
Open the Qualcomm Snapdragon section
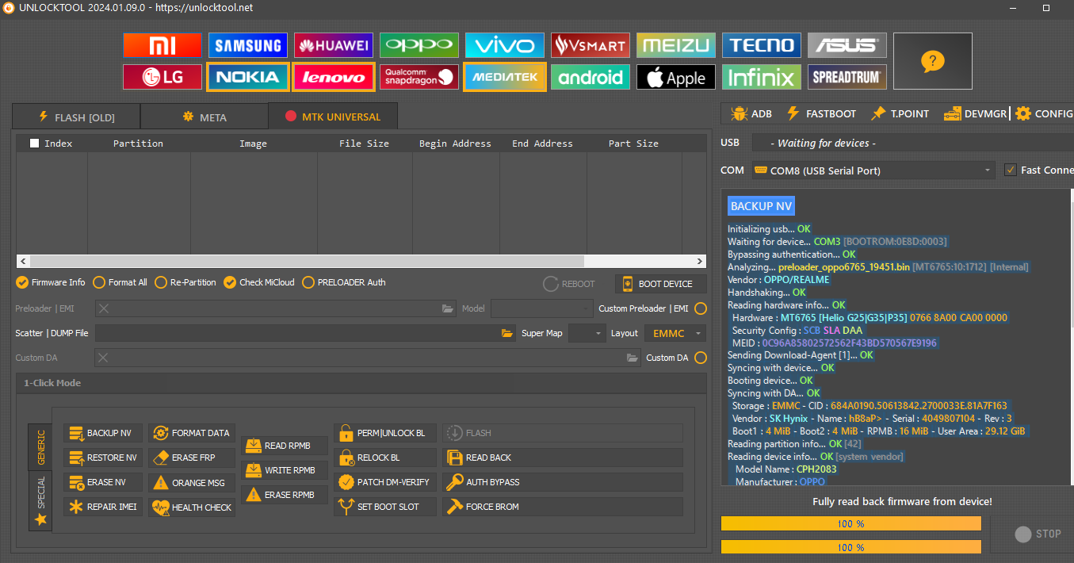[x=419, y=77]
